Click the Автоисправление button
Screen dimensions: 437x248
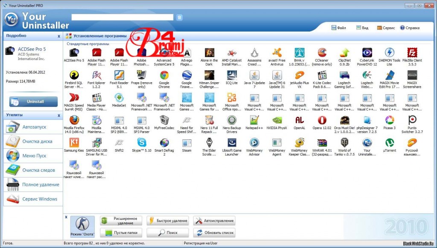coord(214,221)
